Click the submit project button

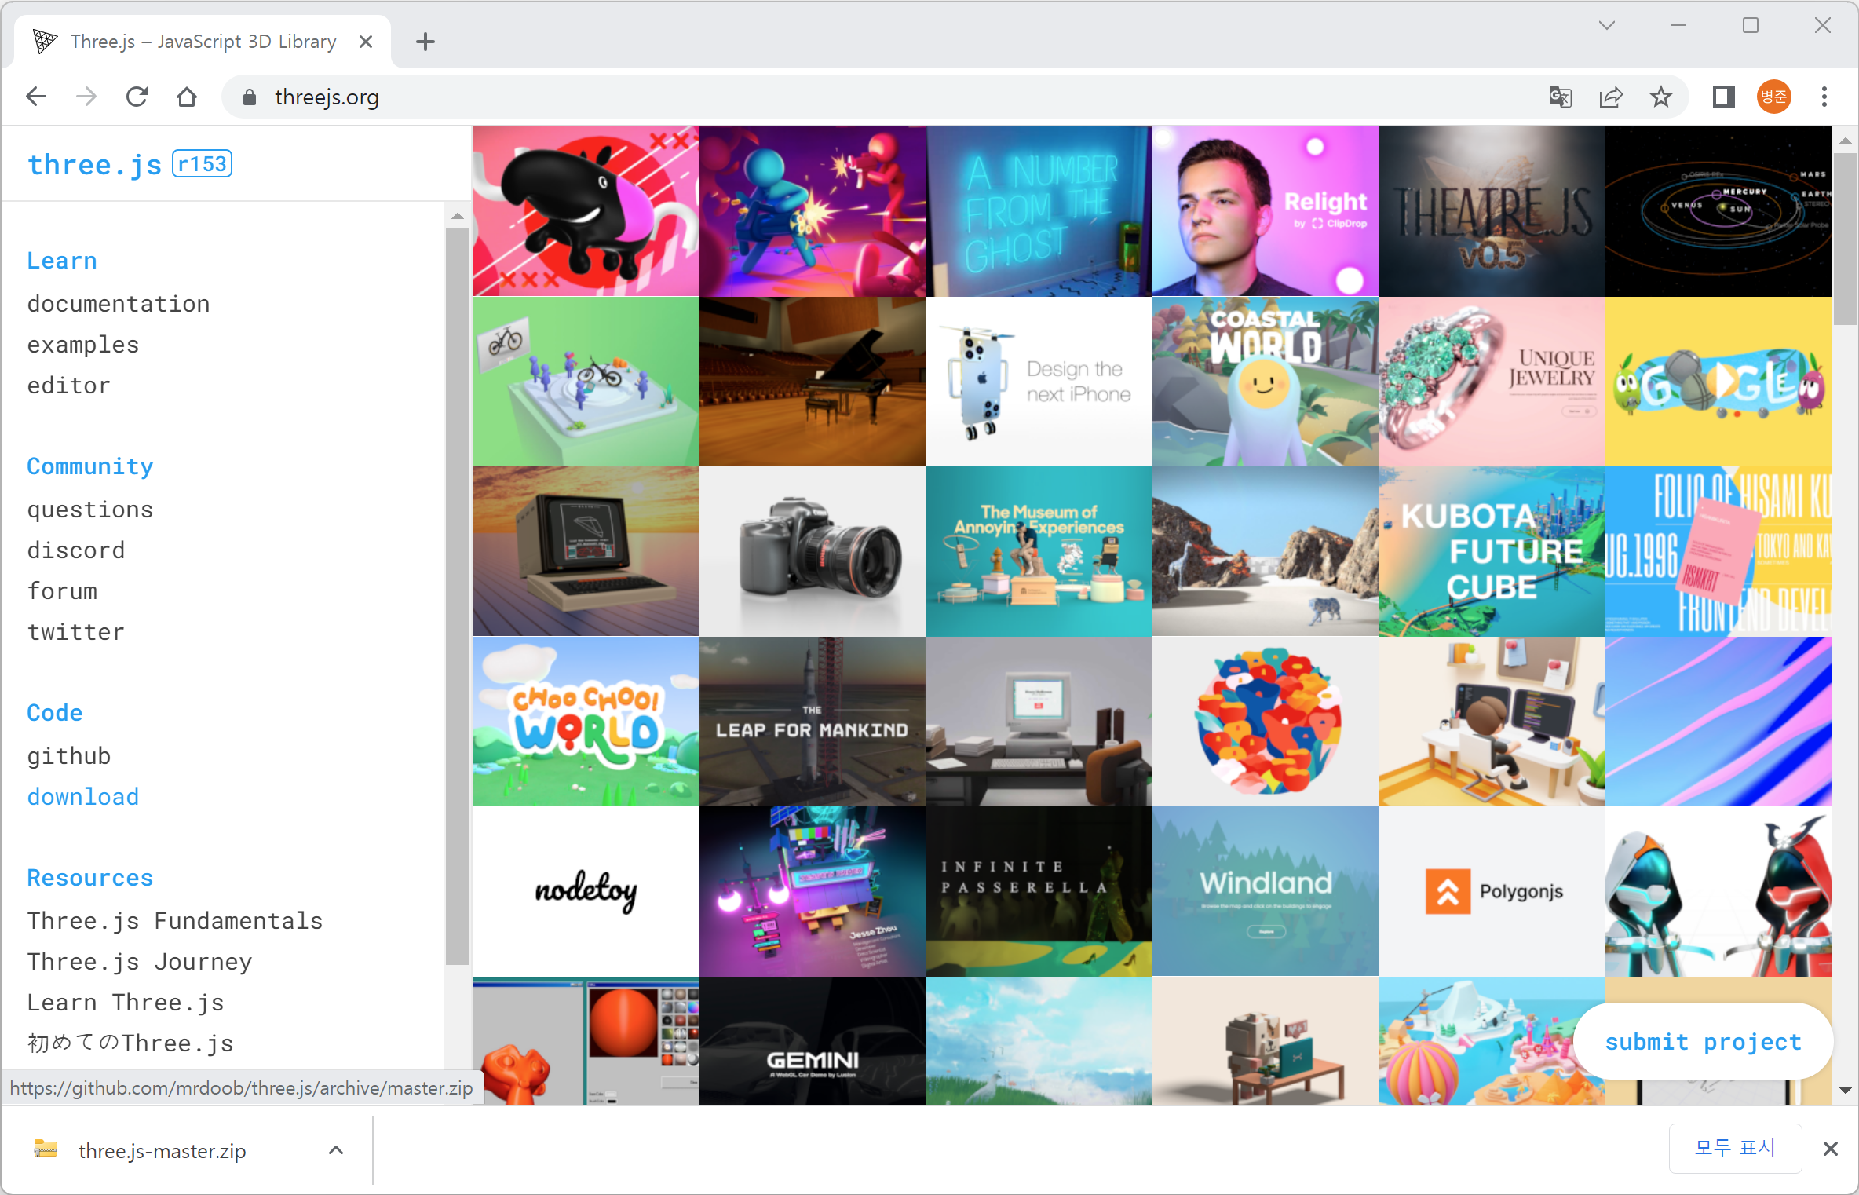(x=1703, y=1042)
